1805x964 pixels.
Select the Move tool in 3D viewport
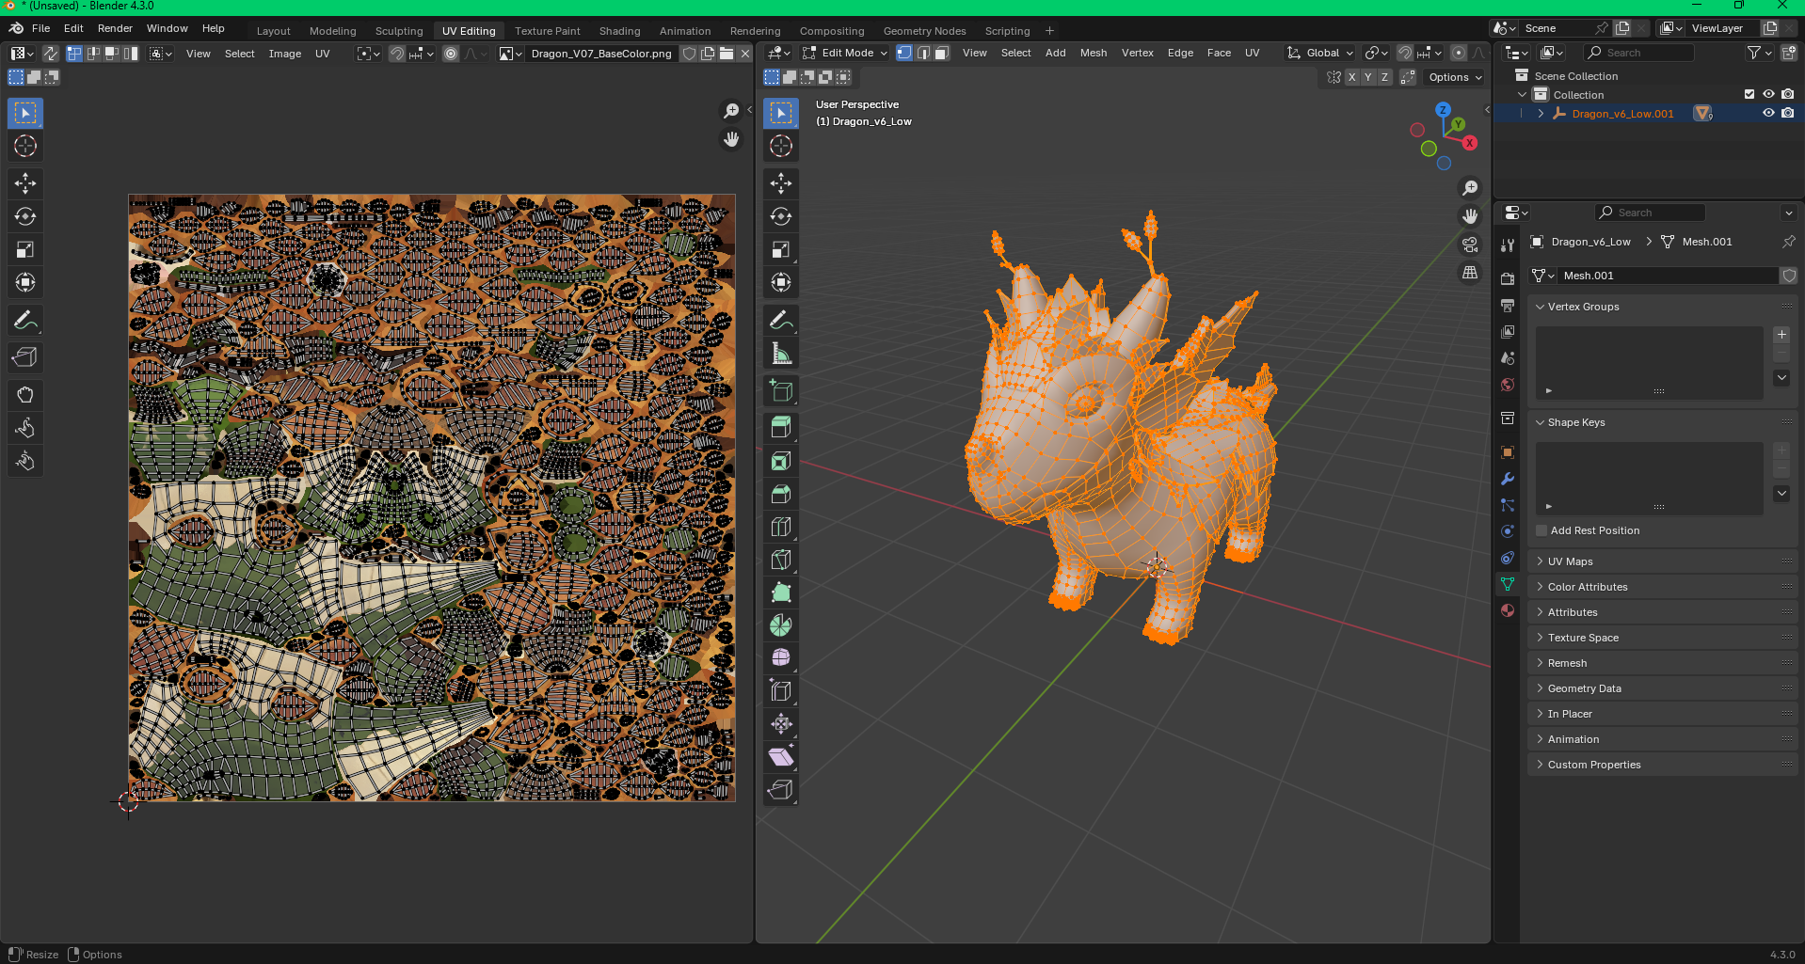[781, 183]
